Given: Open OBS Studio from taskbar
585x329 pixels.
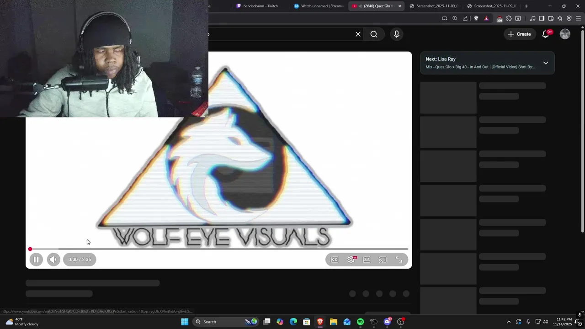Looking at the screenshot, I should 401,322.
